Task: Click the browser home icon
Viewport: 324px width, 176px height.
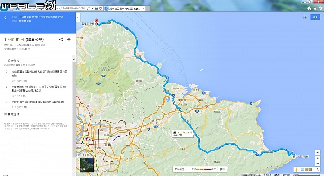Action: 309,8
